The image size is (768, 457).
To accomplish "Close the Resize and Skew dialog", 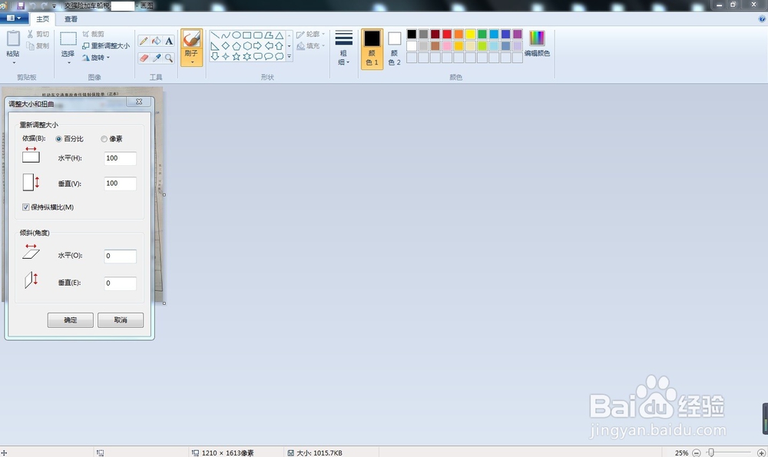I will [x=139, y=101].
